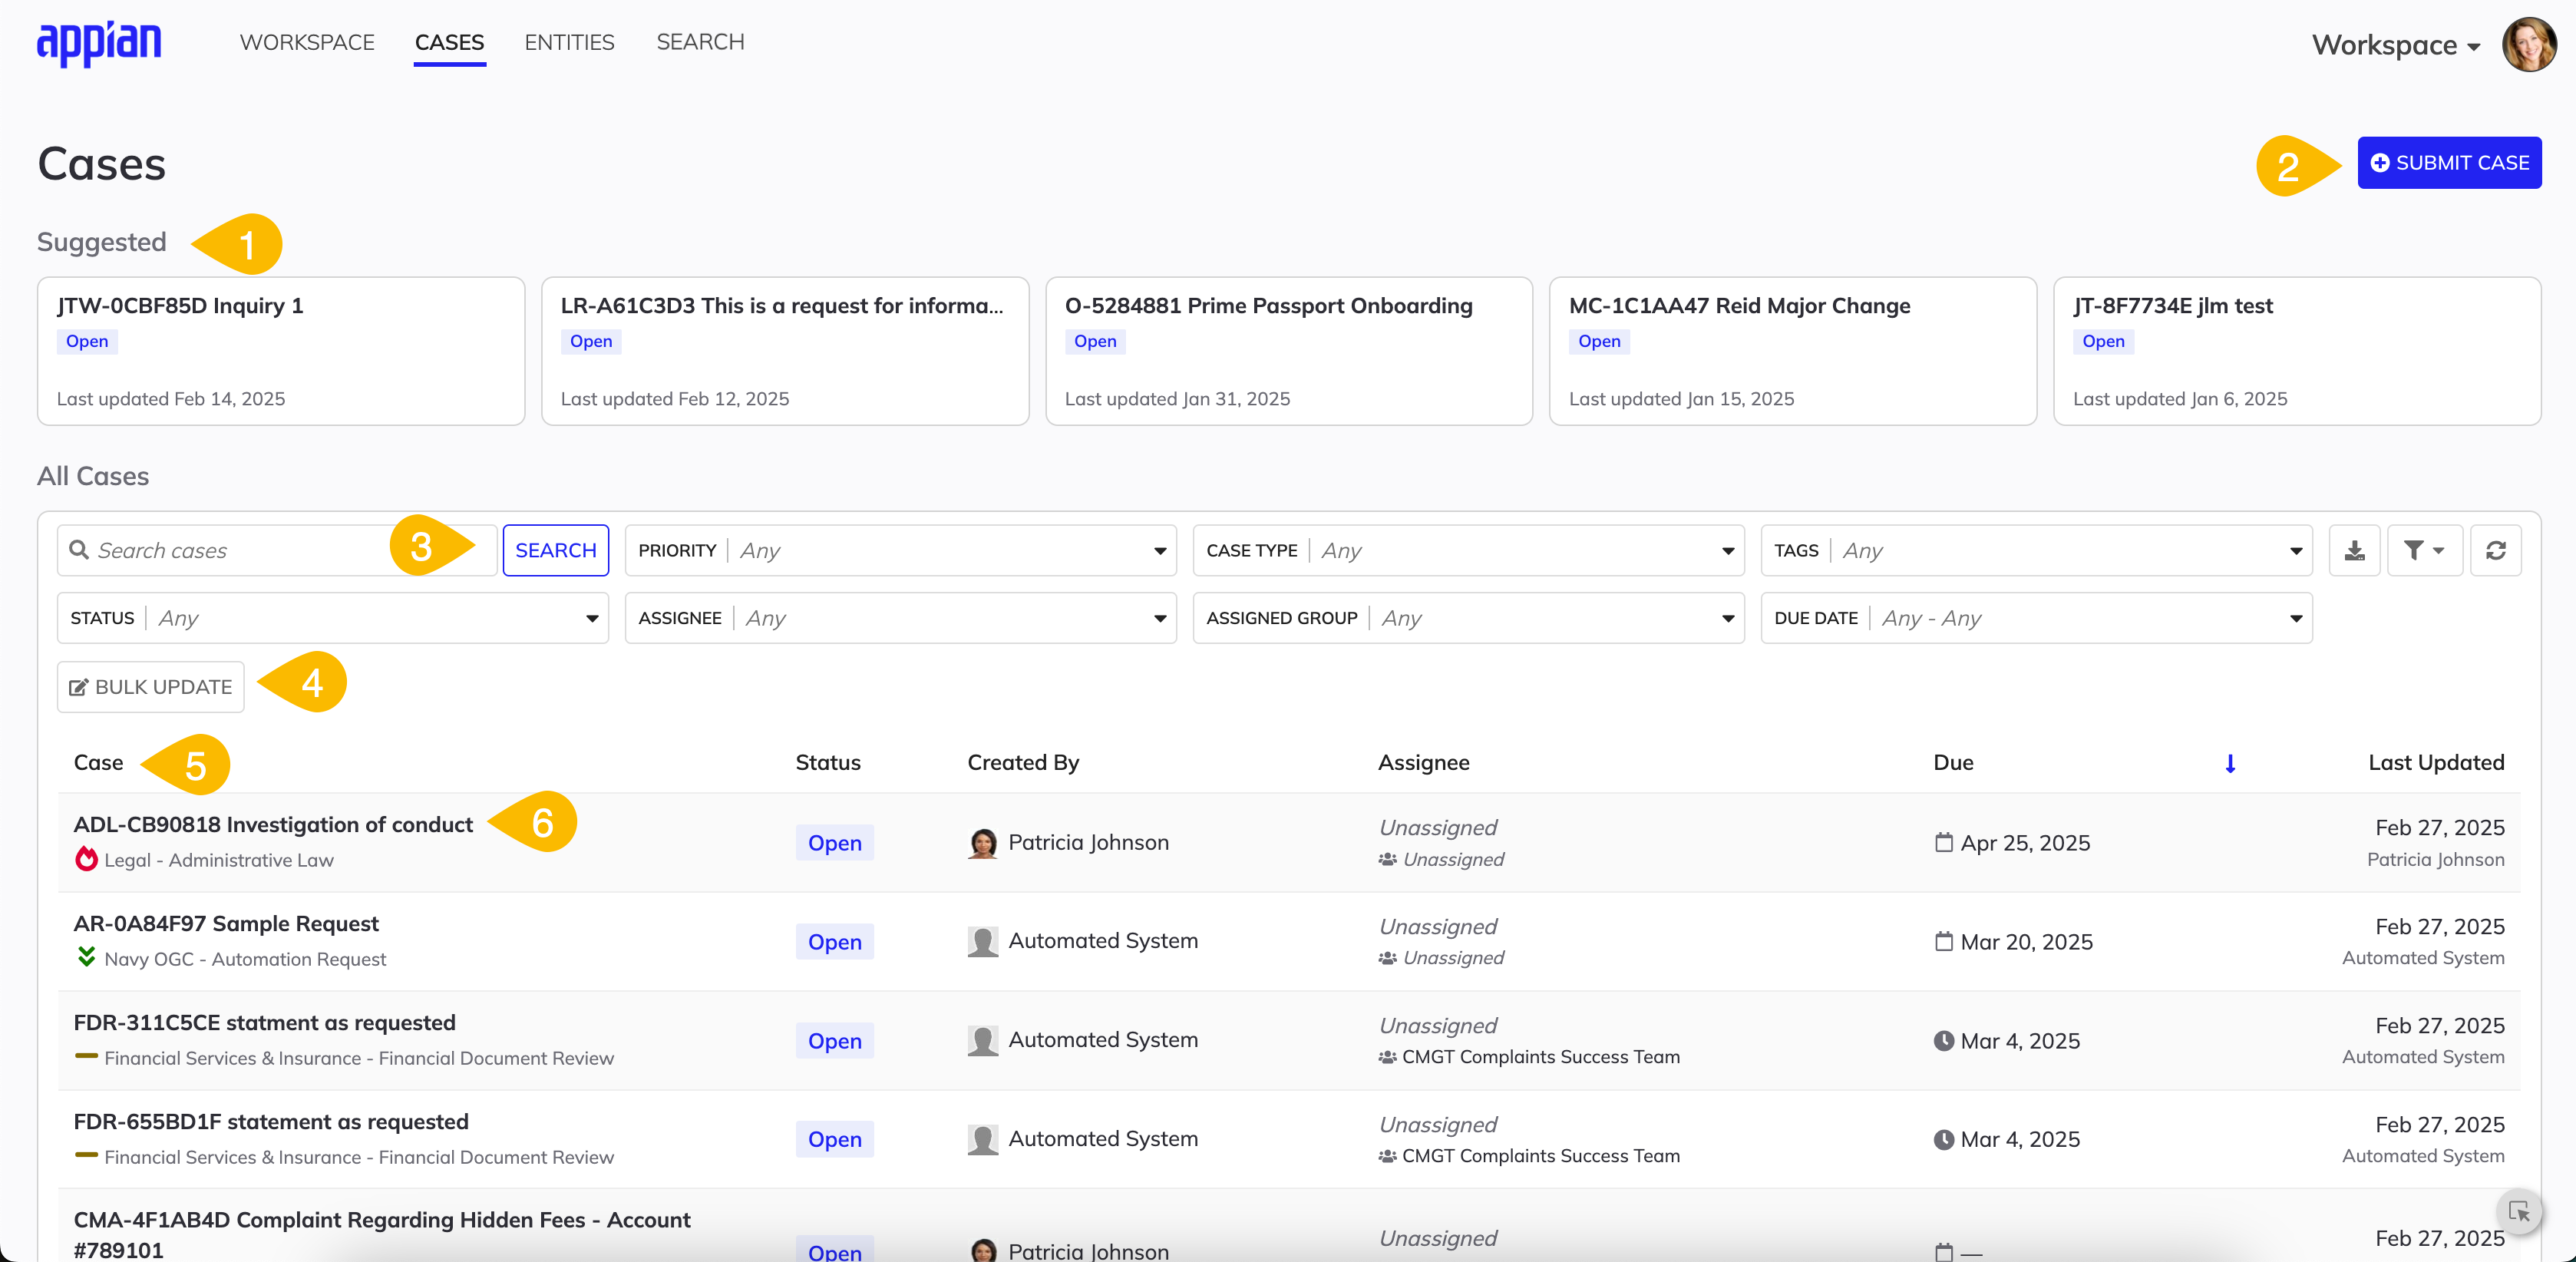Click Patricia Johnson's avatar in ADL-CB90818 row

(x=983, y=842)
